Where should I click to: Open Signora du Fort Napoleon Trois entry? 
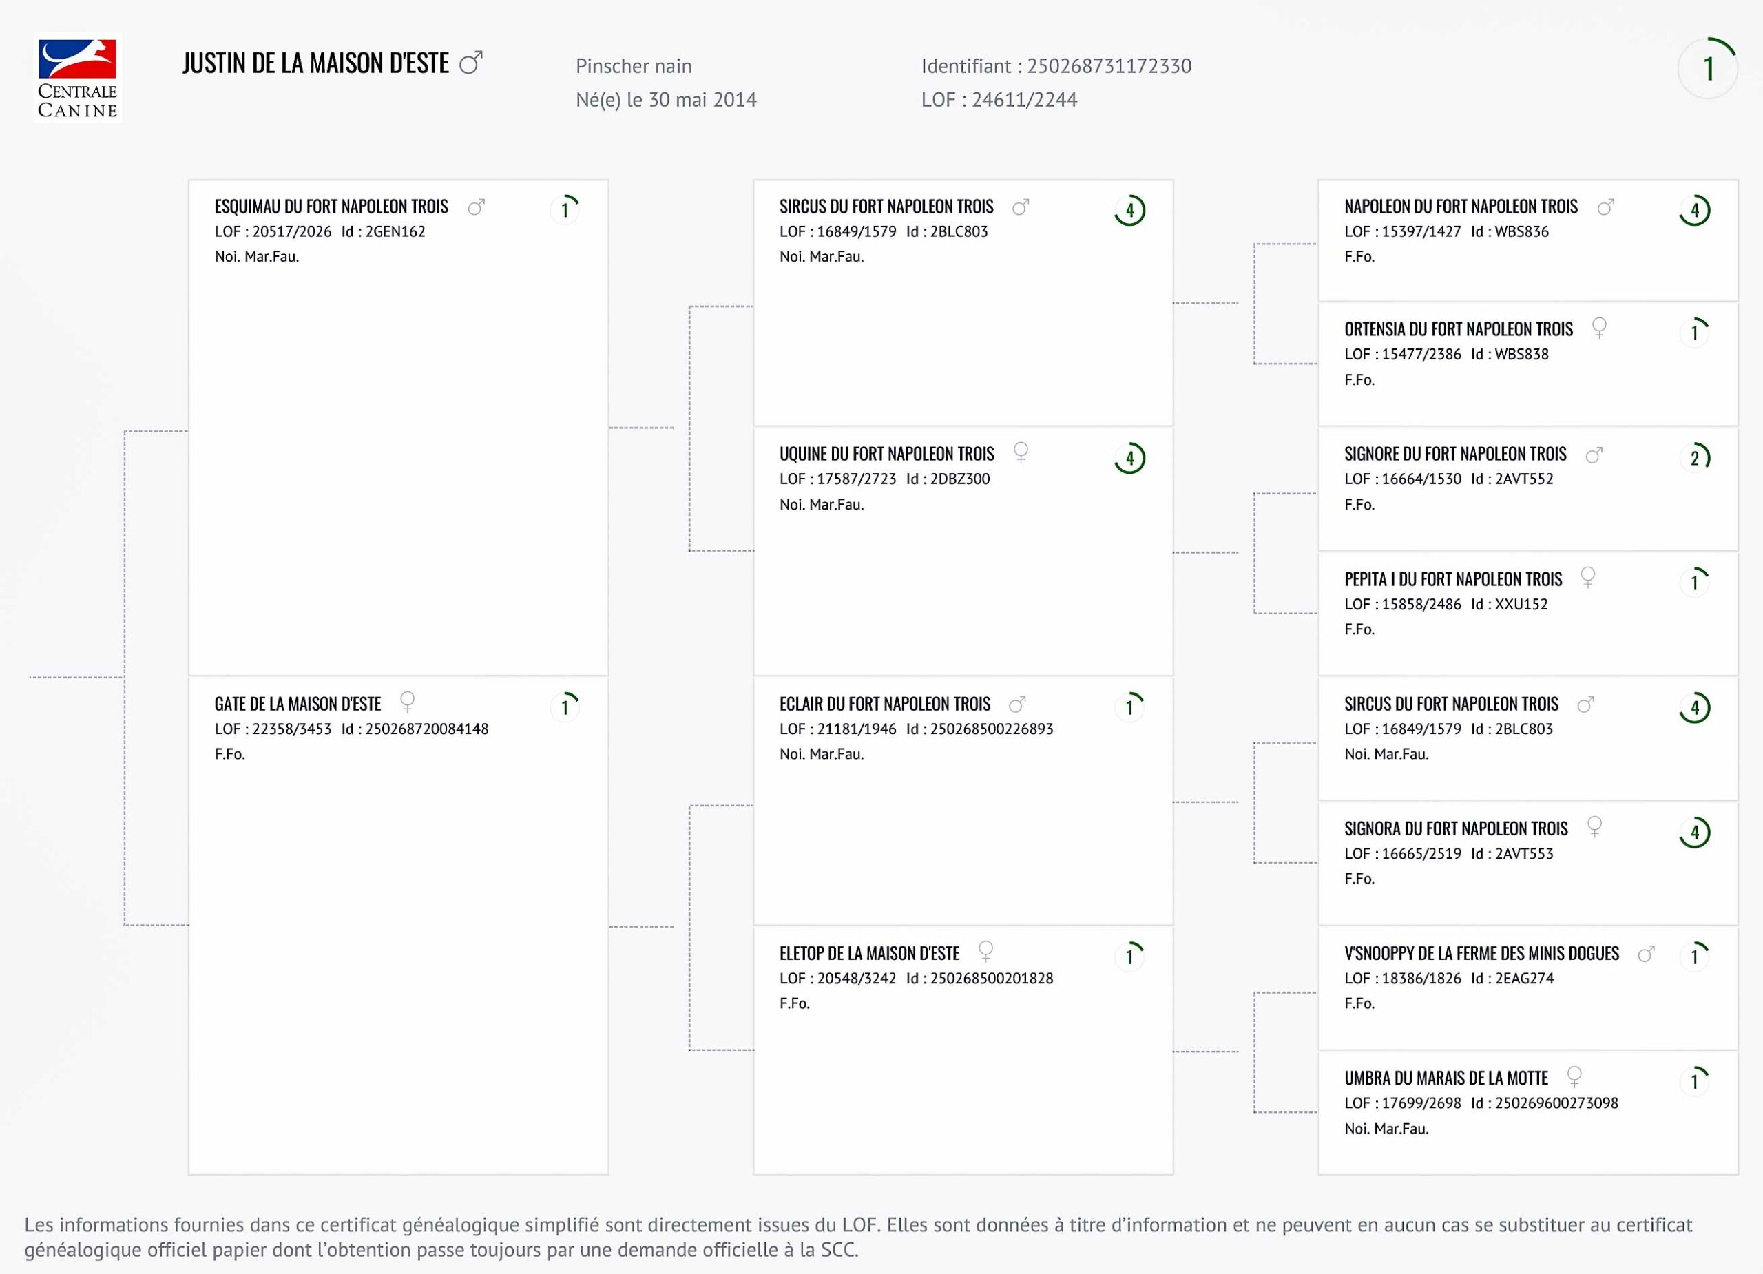pos(1456,828)
